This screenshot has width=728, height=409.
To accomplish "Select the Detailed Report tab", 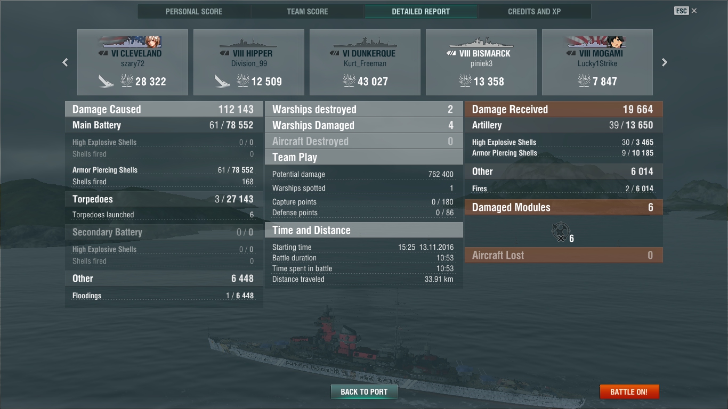I will click(x=421, y=11).
